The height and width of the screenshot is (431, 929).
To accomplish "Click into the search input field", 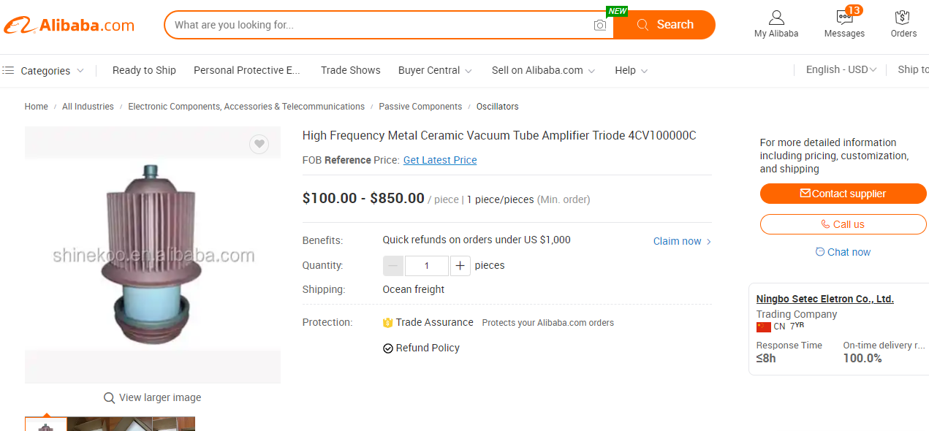I will 380,25.
